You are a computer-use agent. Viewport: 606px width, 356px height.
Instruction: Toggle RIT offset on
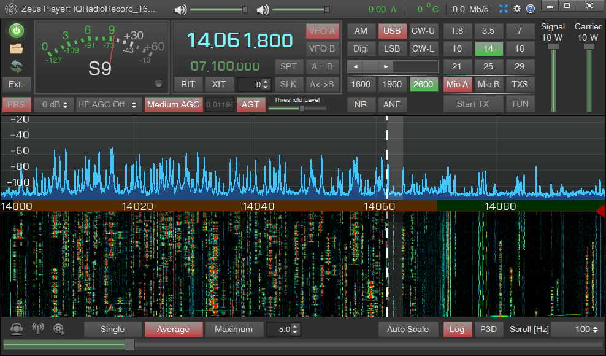188,85
